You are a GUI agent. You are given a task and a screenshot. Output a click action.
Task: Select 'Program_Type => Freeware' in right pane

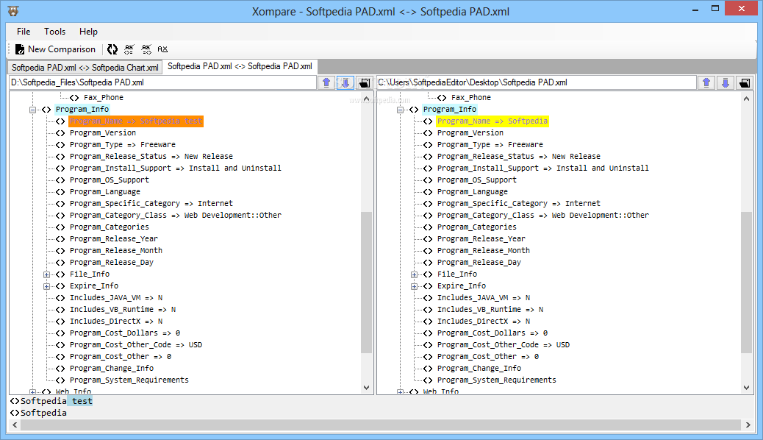point(490,145)
